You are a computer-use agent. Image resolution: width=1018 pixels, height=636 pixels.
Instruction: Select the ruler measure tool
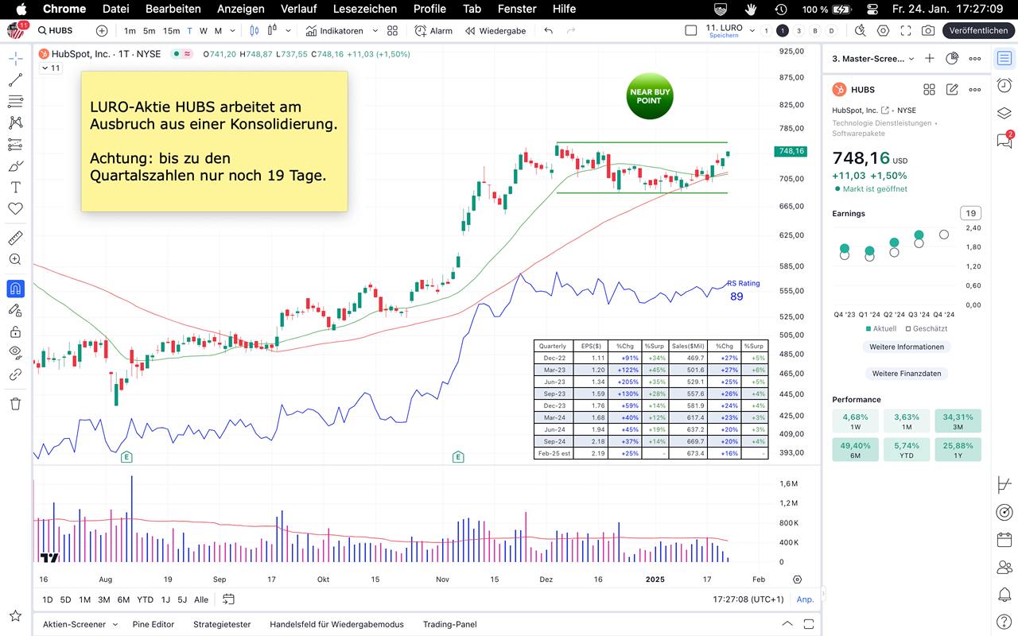coord(15,238)
